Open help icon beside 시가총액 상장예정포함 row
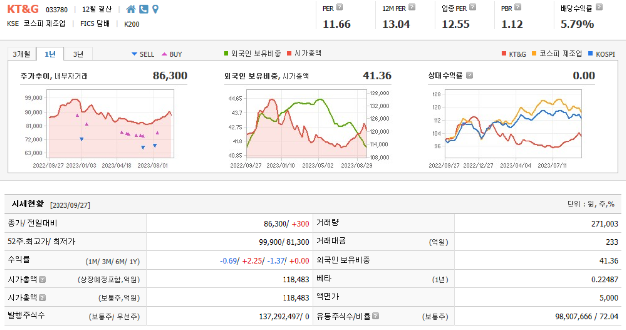 coord(42,279)
